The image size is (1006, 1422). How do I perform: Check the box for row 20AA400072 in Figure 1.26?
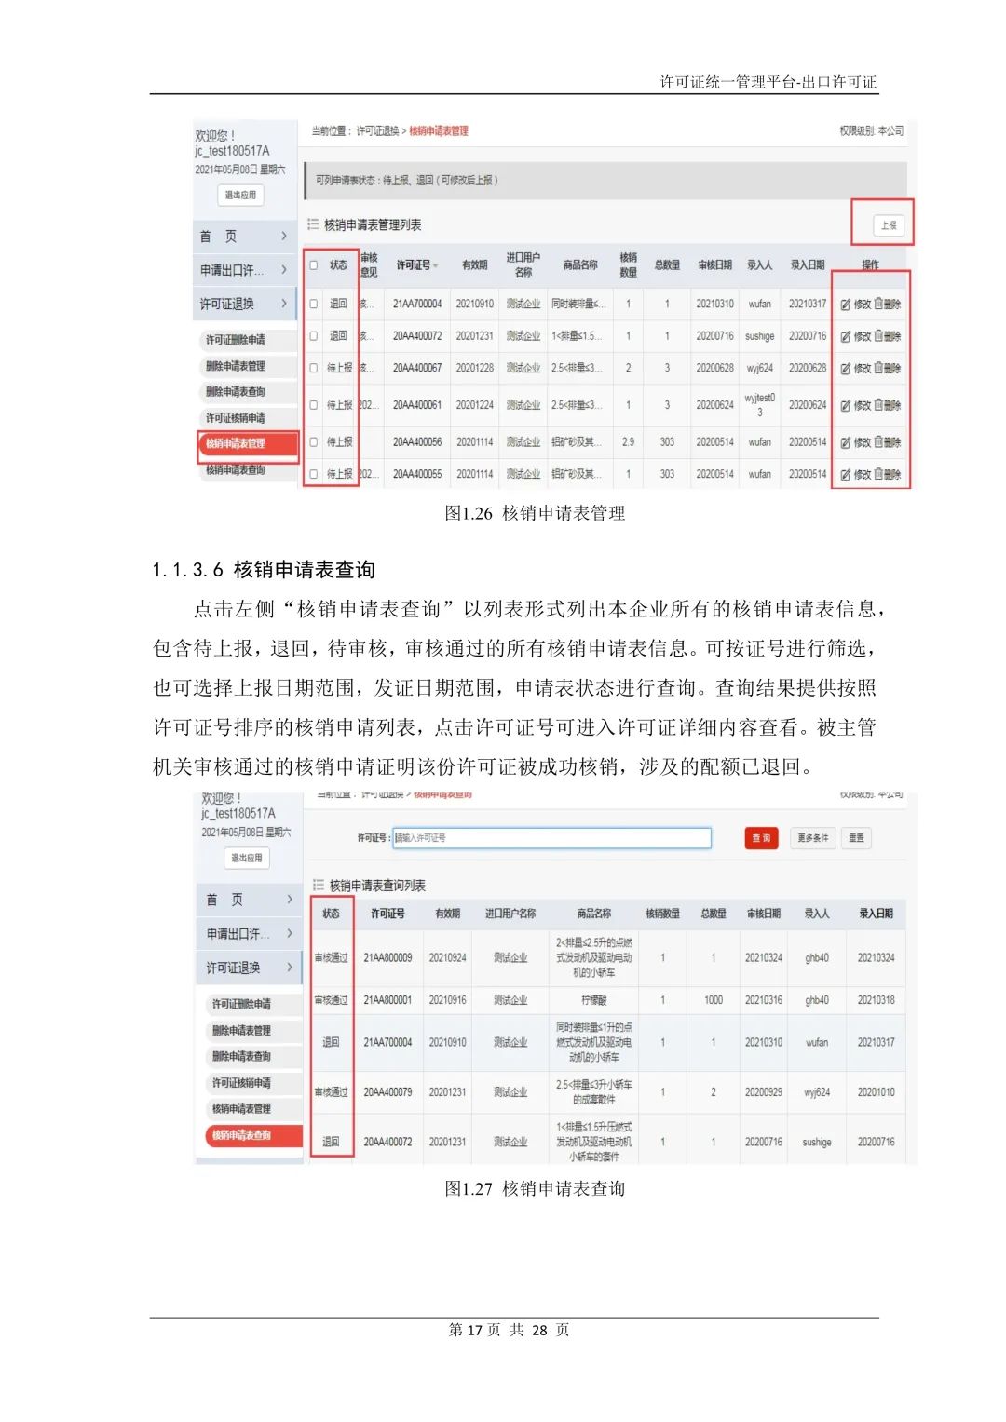pyautogui.click(x=314, y=336)
